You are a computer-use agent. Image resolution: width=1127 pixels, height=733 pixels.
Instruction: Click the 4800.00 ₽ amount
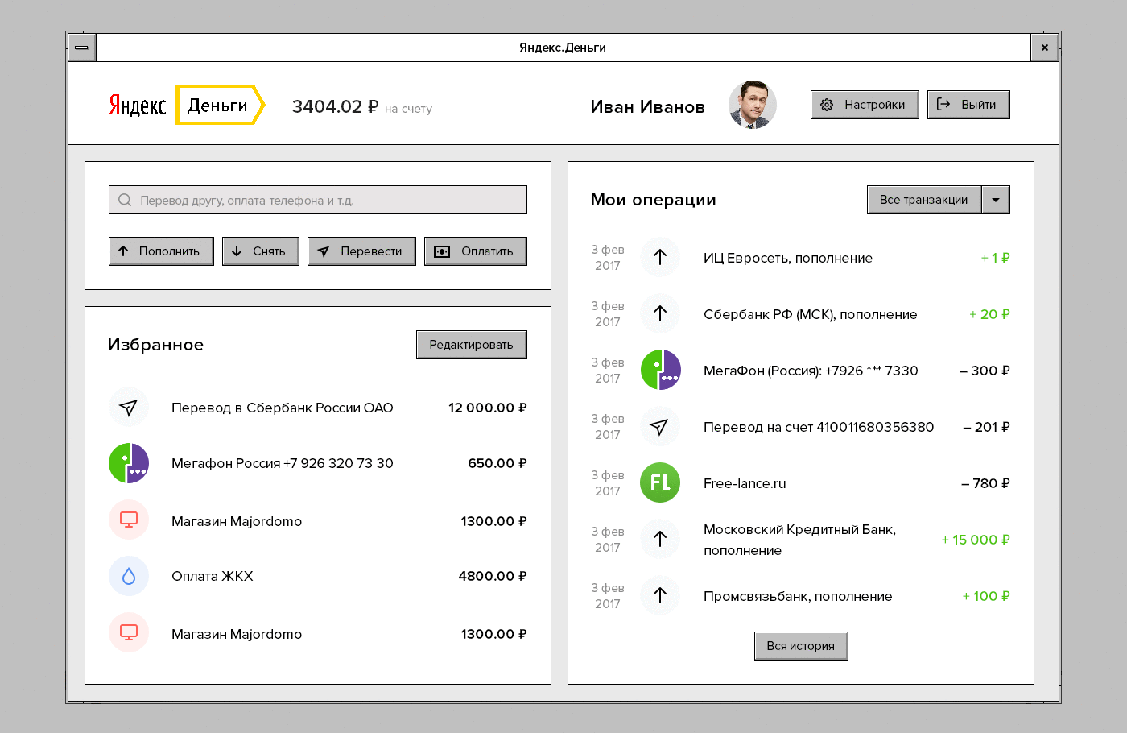pos(493,576)
